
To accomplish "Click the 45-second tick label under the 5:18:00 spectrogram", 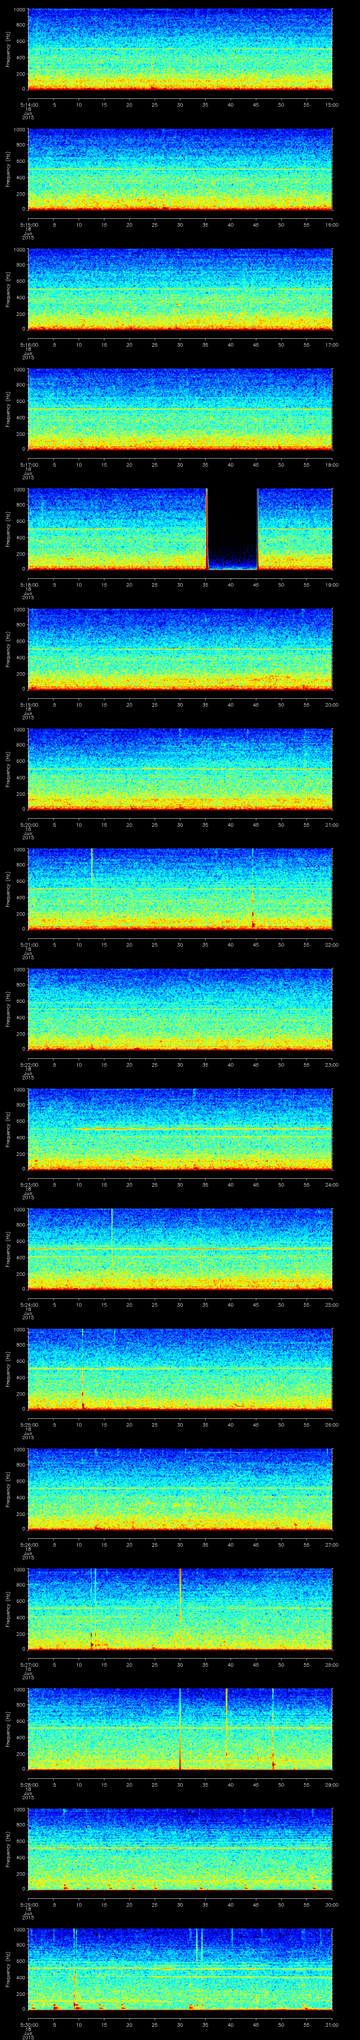I will pyautogui.click(x=256, y=584).
